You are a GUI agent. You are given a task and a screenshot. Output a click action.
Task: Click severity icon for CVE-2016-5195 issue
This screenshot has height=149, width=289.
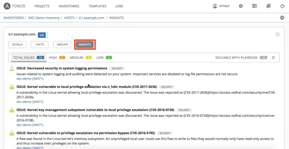pos(12,133)
